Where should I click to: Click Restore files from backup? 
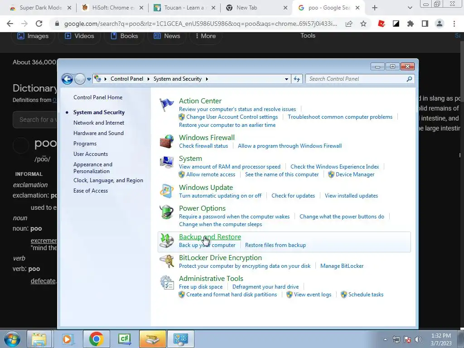click(x=275, y=245)
